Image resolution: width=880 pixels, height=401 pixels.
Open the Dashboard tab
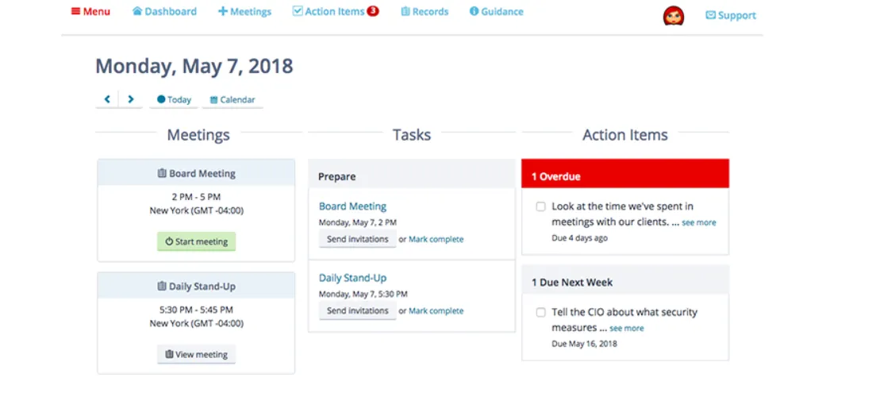(164, 11)
